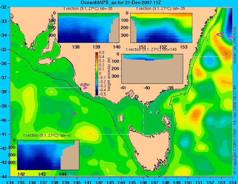Click the 200 depth tick of the lat=-35 inset
Screen dimensions: 238x184
125,28
